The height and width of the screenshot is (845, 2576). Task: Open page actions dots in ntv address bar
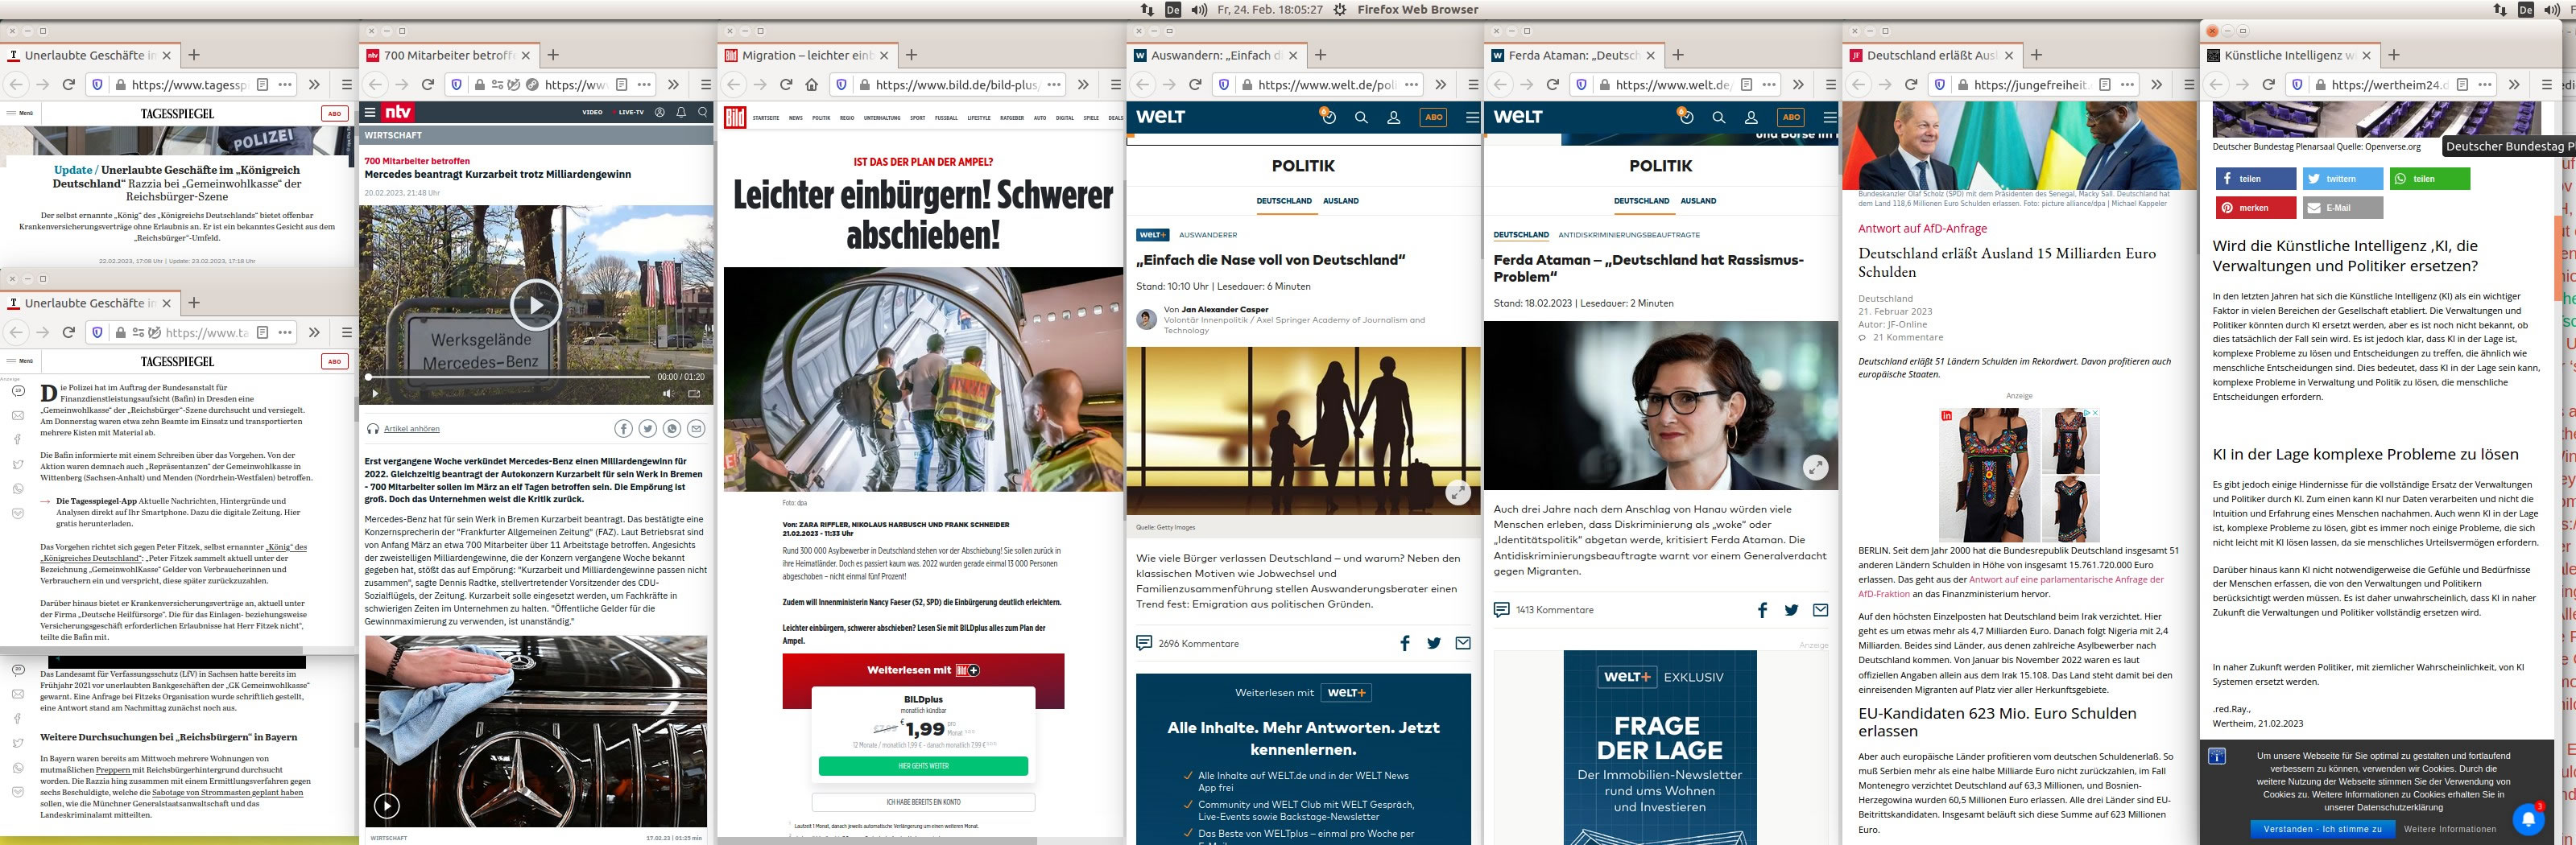pyautogui.click(x=645, y=84)
